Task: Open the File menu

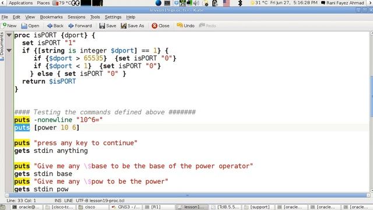Action: (5, 17)
